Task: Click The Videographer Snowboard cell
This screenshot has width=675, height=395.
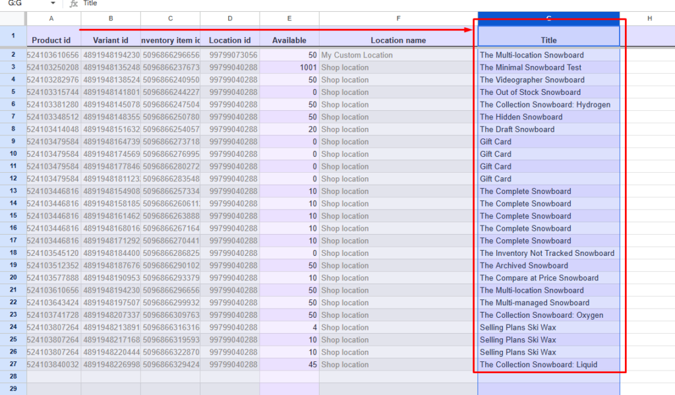Action: [x=549, y=80]
